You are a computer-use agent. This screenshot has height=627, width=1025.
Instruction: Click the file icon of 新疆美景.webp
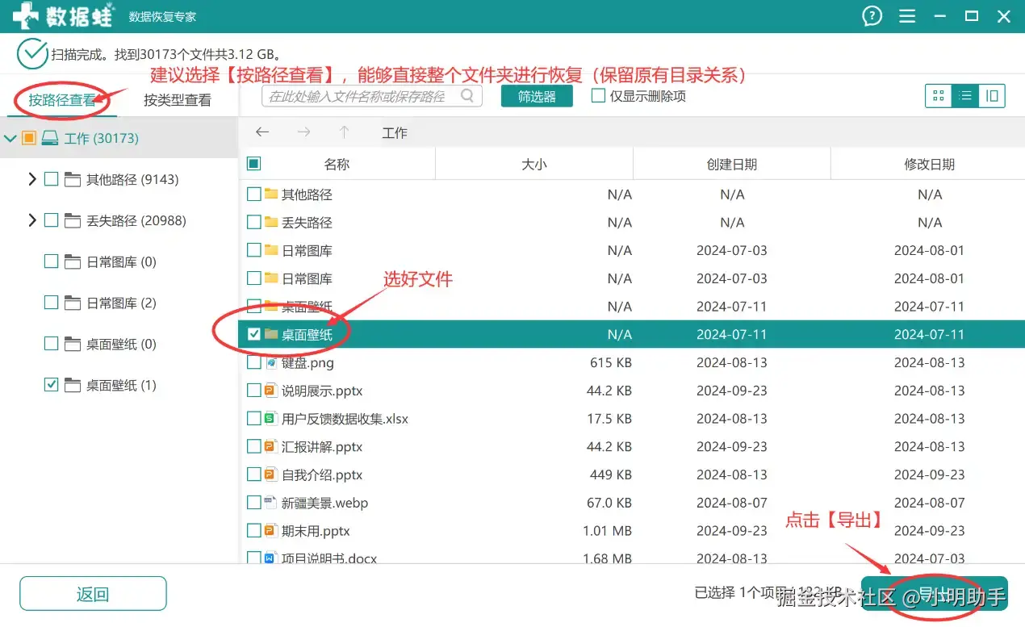tap(272, 503)
